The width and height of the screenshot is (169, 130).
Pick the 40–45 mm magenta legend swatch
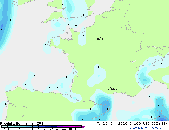[x=72, y=127]
